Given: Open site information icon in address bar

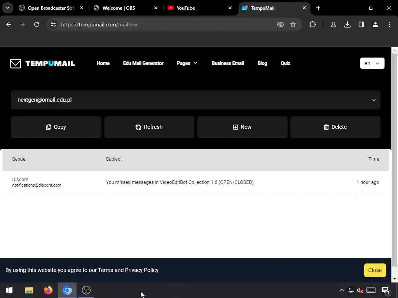Looking at the screenshot, I should click(x=53, y=24).
